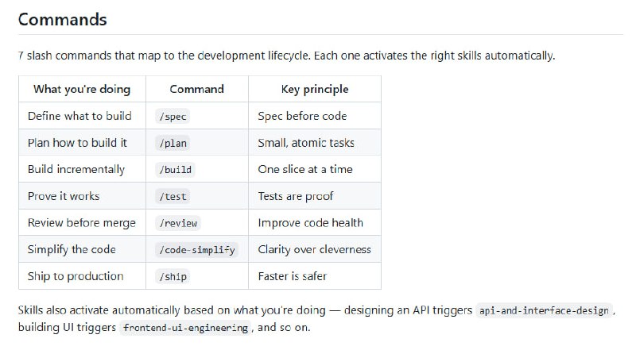Click the "Build incrementally" cell

pos(76,169)
